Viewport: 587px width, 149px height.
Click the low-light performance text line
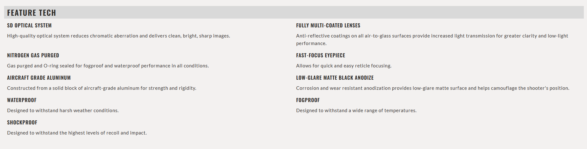click(311, 43)
